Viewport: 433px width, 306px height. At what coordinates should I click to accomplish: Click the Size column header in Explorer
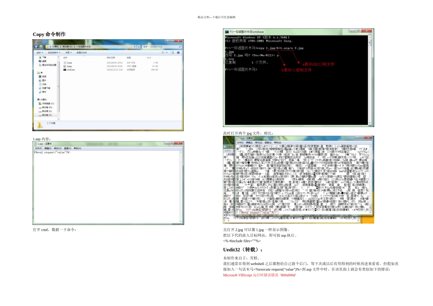point(149,58)
